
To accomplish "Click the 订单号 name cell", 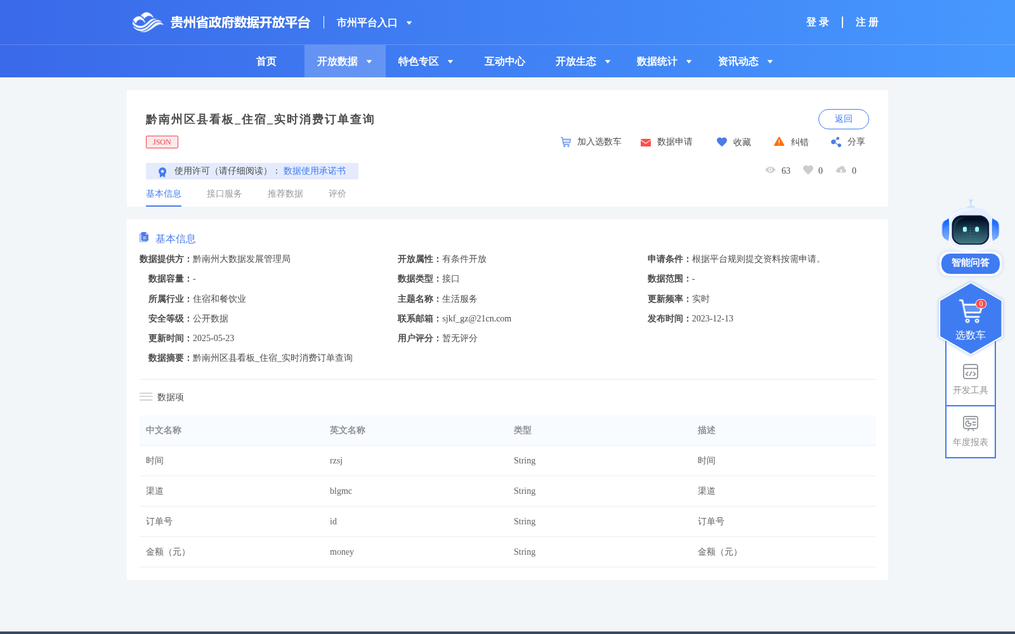I will tap(159, 522).
